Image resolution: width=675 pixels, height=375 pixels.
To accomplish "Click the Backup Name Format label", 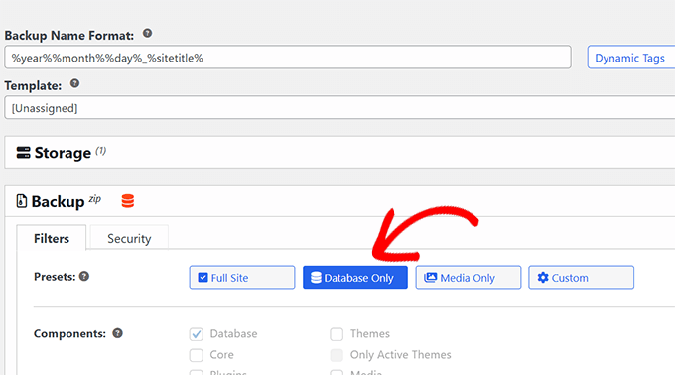I will (69, 36).
